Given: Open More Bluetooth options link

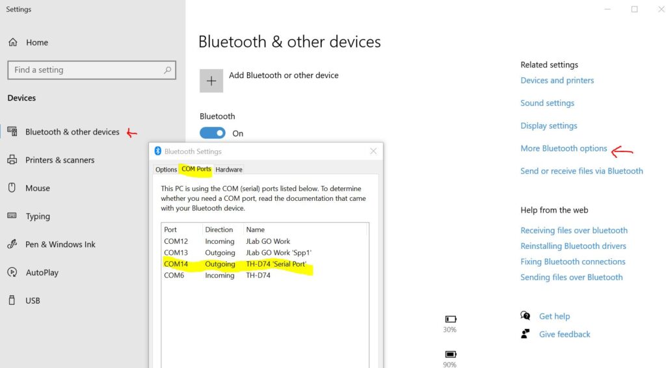Looking at the screenshot, I should coord(563,148).
